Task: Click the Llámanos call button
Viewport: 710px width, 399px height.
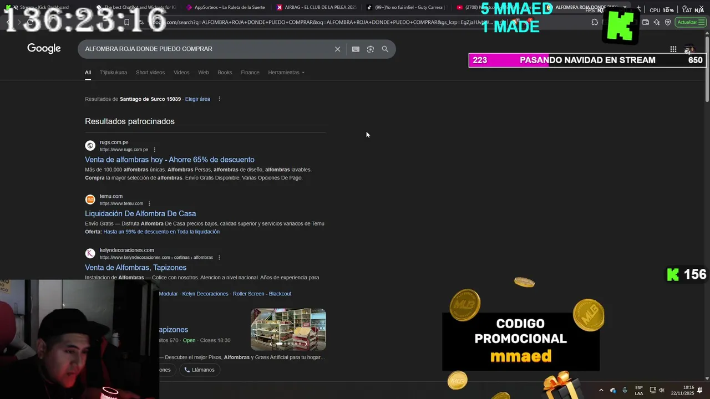Action: point(199,370)
